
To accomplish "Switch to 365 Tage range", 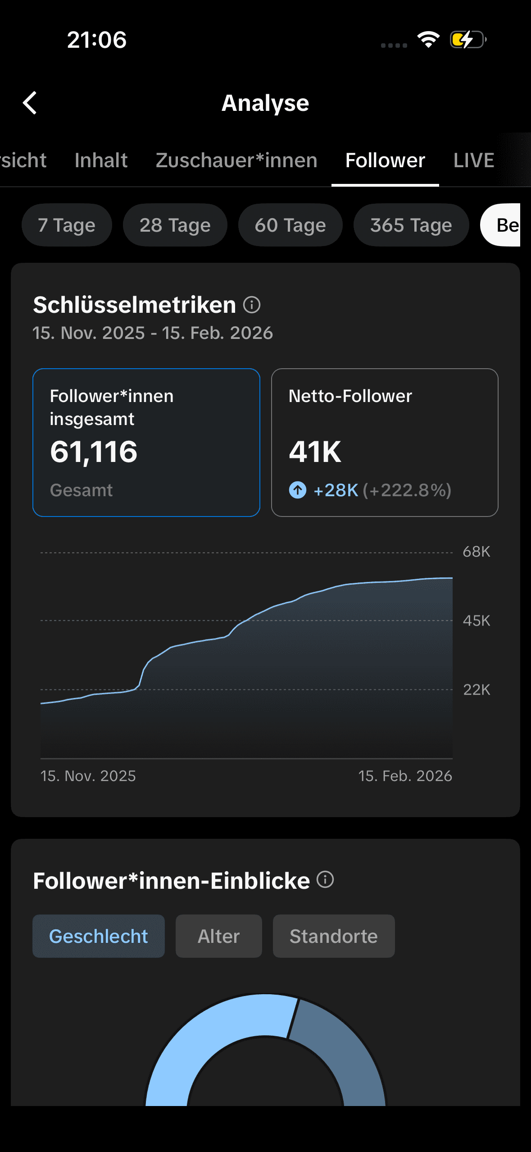I will (411, 225).
